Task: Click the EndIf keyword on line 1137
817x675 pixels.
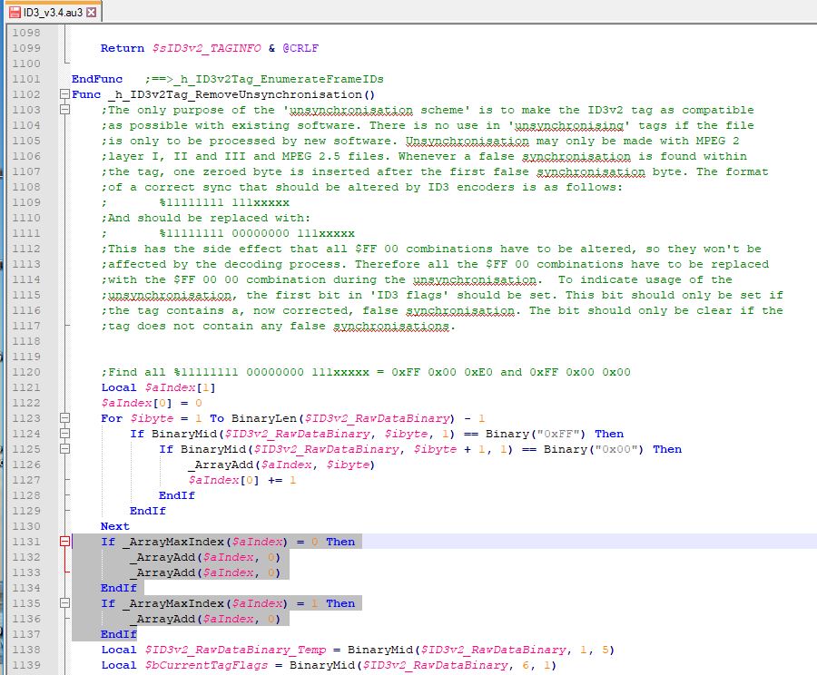Action: coord(119,634)
